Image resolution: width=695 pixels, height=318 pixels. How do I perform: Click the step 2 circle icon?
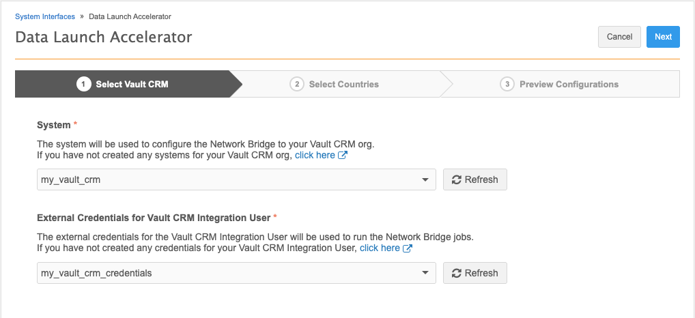297,84
